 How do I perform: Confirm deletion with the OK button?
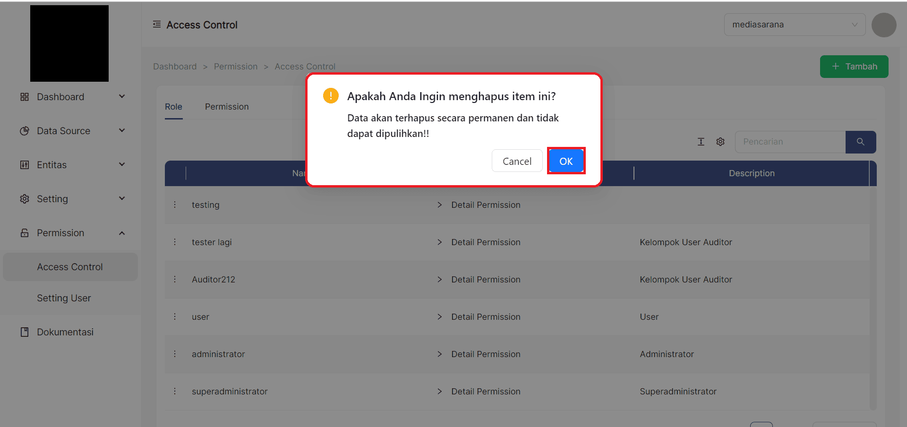(x=566, y=161)
